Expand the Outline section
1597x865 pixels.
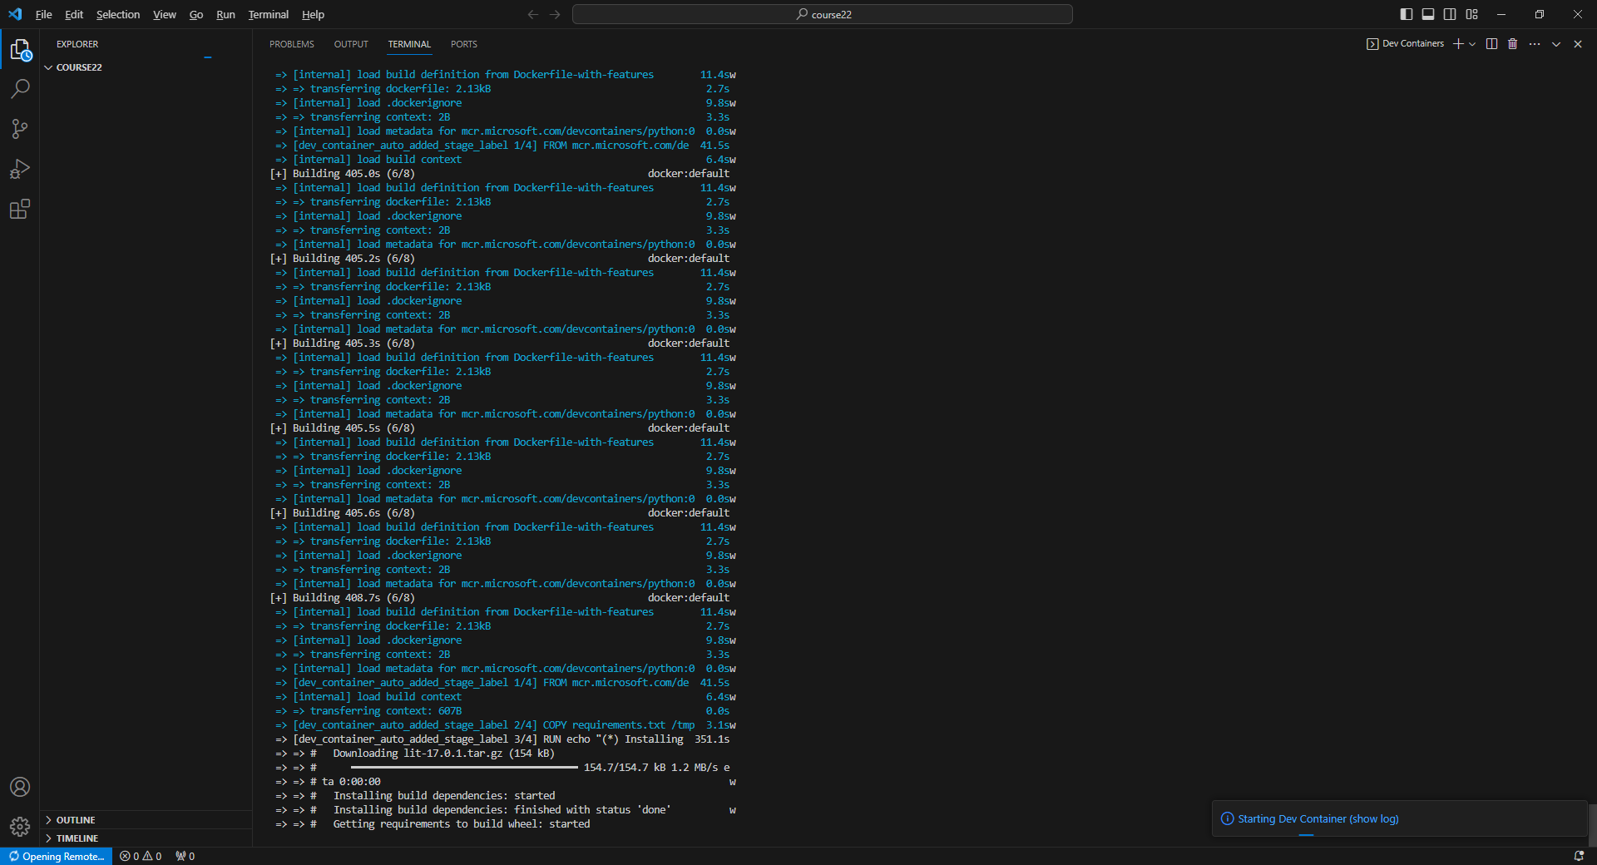click(x=146, y=820)
